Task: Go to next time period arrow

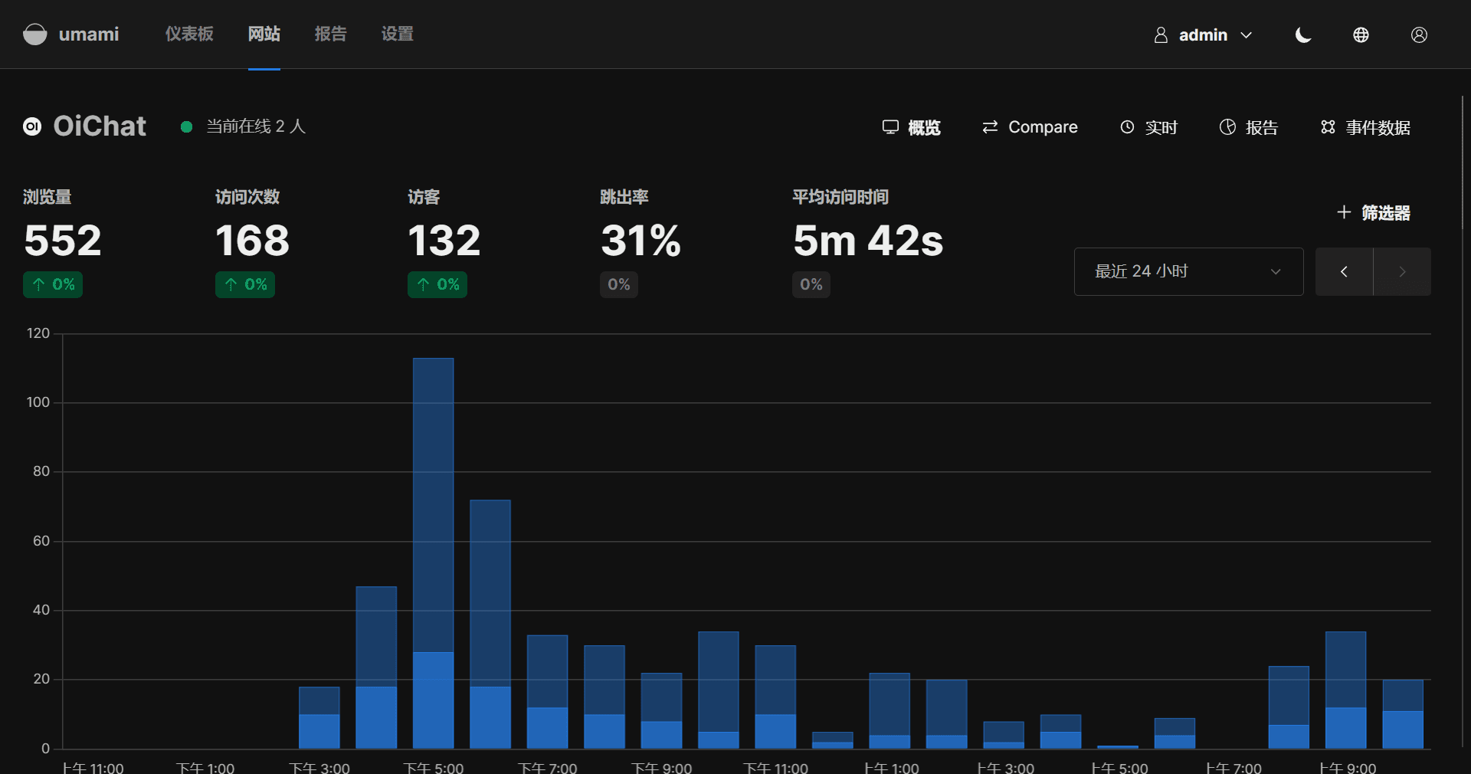Action: 1402,271
